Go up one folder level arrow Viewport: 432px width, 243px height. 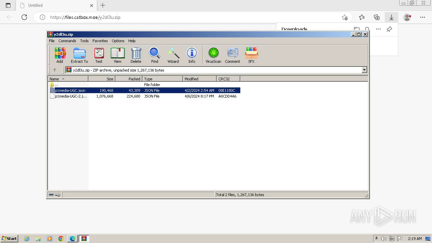[55, 70]
